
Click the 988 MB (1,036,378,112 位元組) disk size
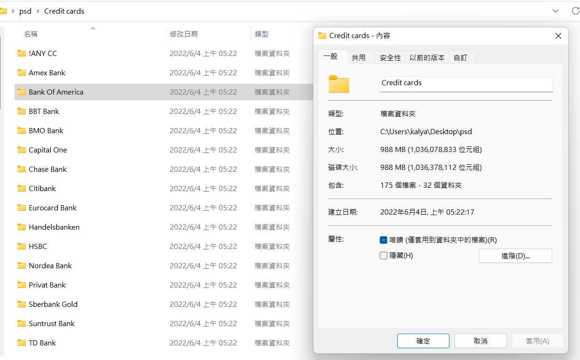pos(431,167)
